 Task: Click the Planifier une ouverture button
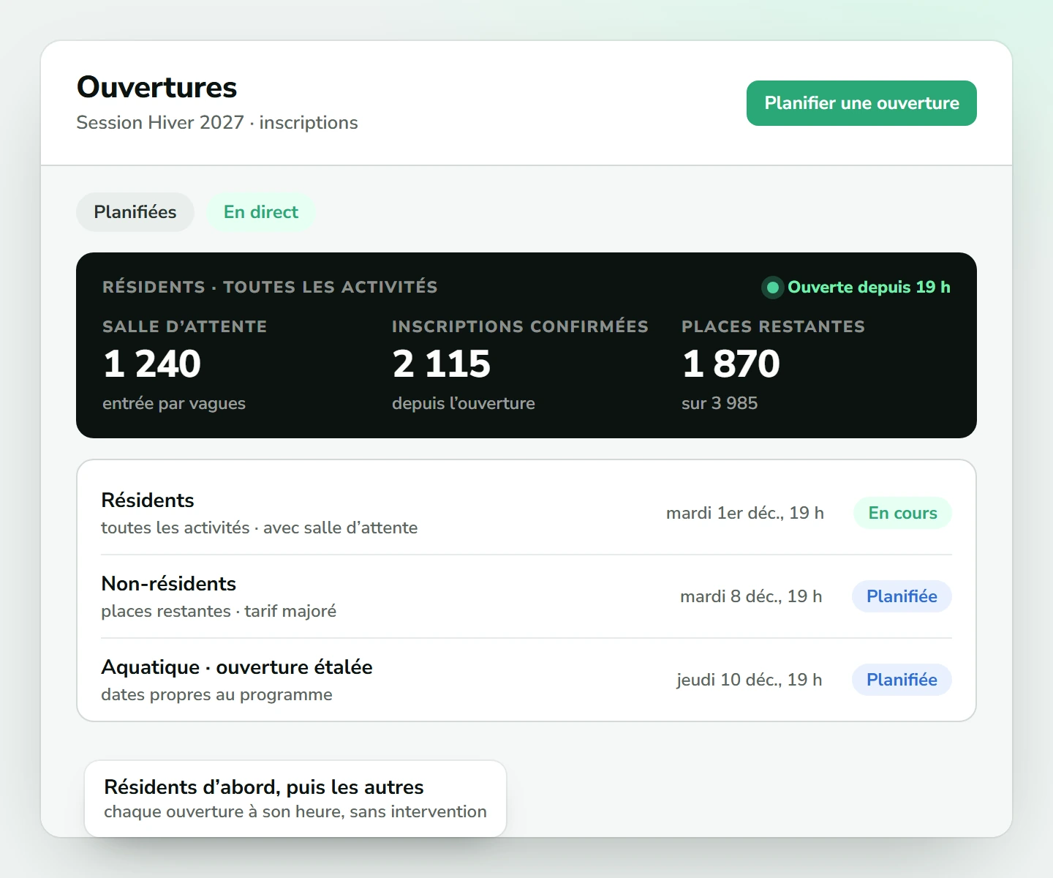click(x=861, y=103)
